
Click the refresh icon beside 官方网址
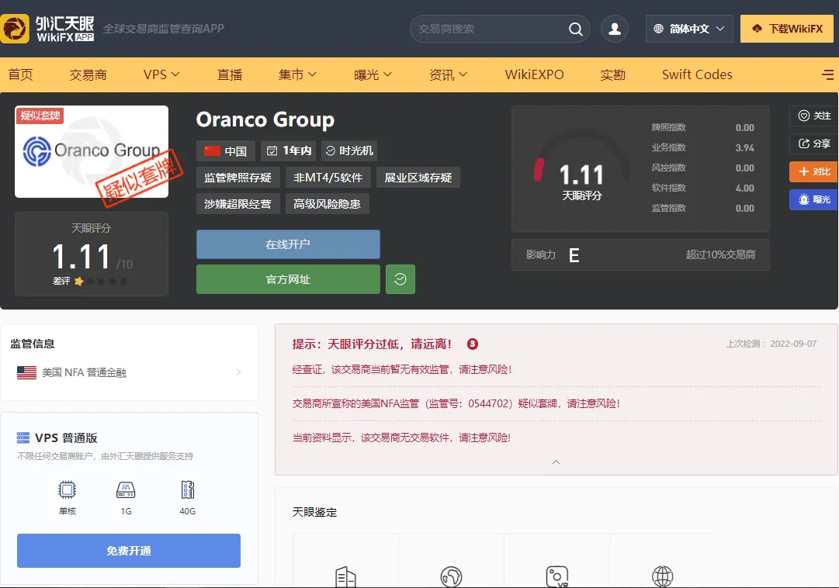click(x=400, y=279)
